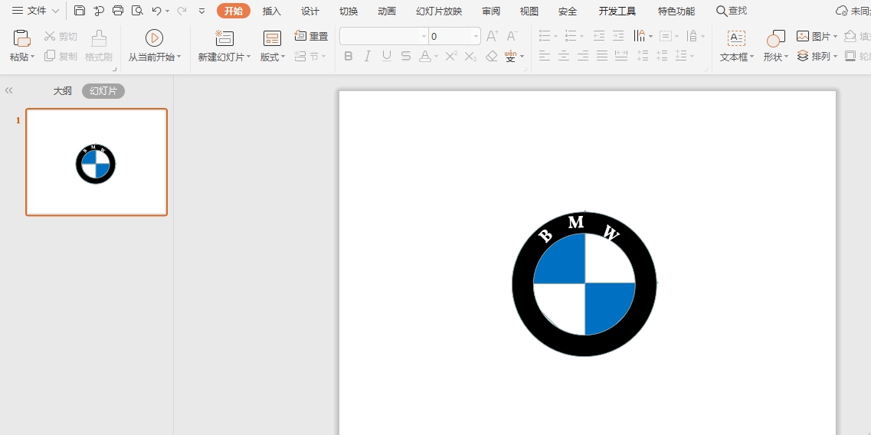
Task: Open the text direction dropdown arrow
Action: [650, 37]
